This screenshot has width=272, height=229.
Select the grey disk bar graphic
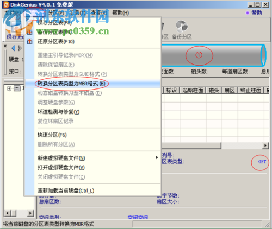(x=213, y=55)
